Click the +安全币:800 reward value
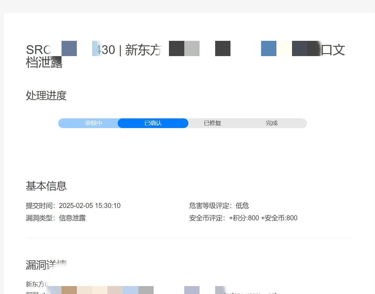This screenshot has height=294, width=375. 280,218
